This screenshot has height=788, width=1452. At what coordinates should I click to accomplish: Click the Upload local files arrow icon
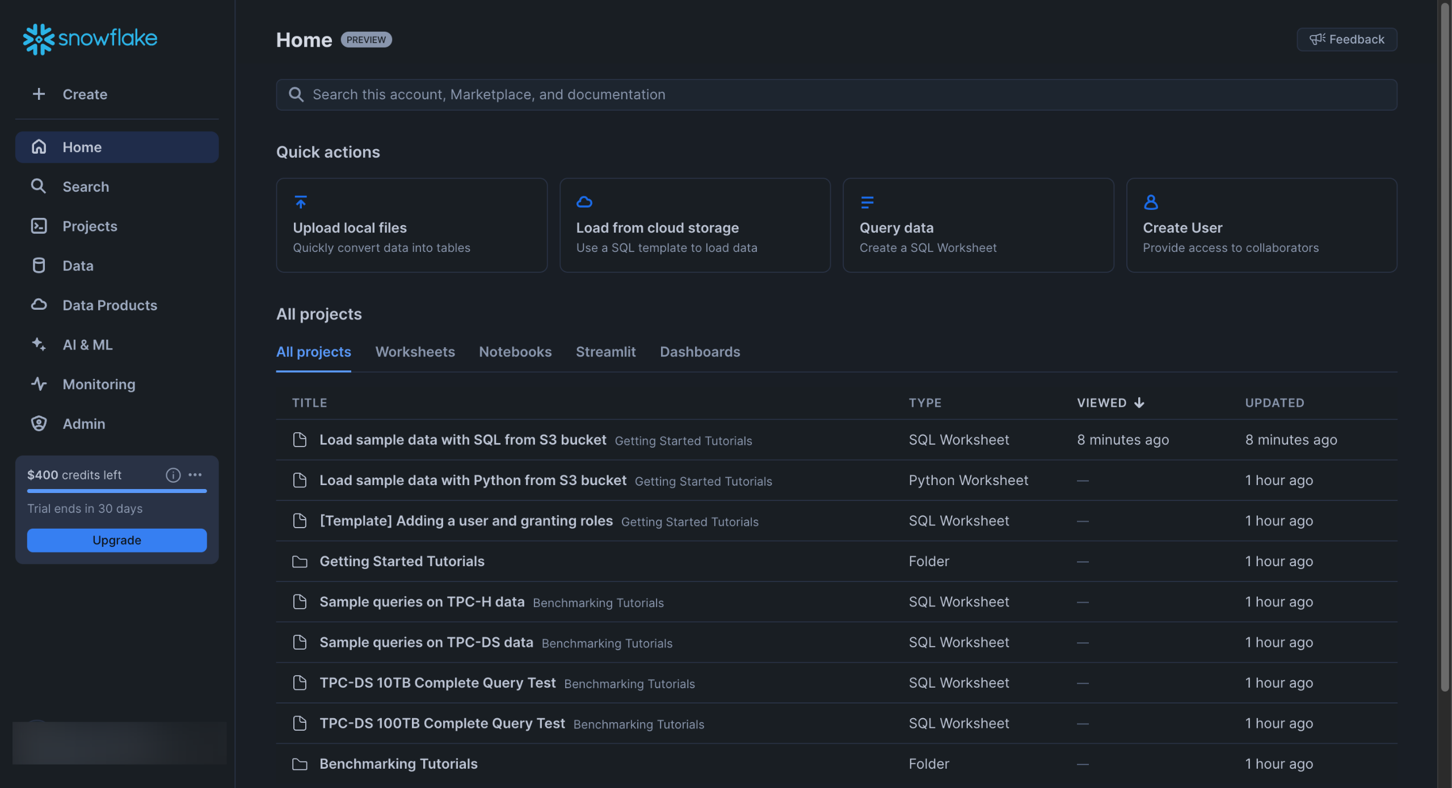300,202
